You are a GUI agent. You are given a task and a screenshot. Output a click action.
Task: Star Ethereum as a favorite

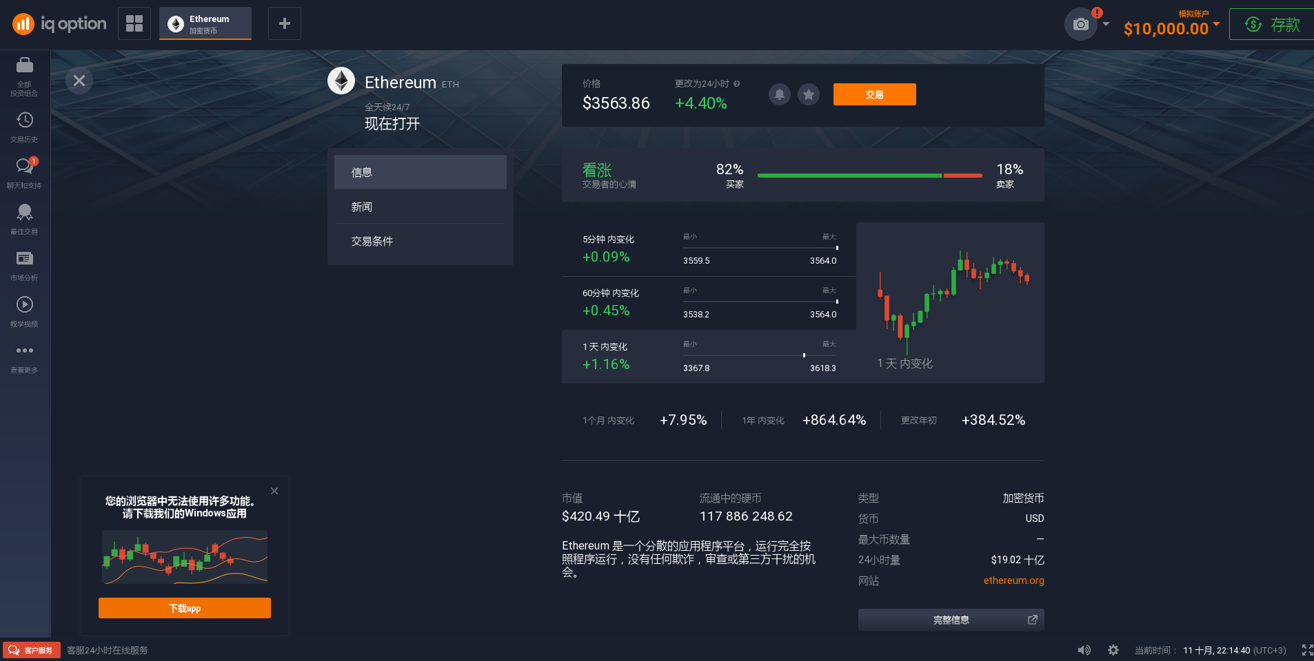(808, 94)
